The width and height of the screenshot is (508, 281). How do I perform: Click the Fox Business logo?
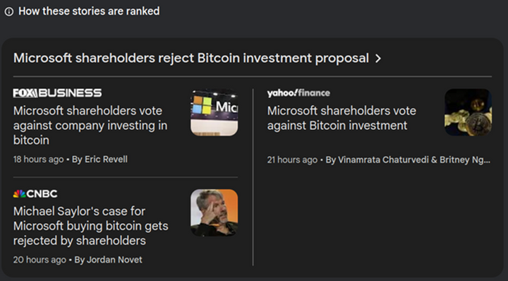click(57, 93)
